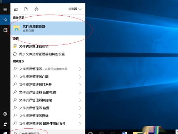Expand arrow for 我的电脑 suggestion
178x134 pixels.
[x=80, y=92]
